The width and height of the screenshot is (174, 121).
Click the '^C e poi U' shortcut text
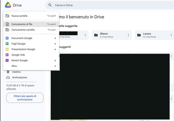(51, 24)
